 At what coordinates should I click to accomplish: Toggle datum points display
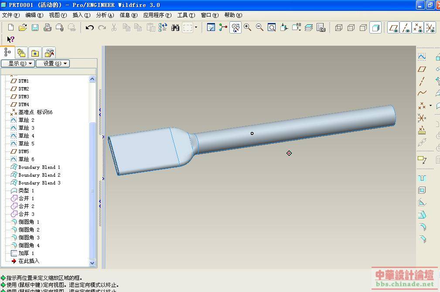tap(418, 27)
